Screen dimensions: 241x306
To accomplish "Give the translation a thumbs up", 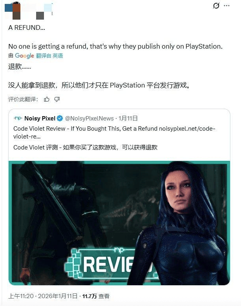I will pyautogui.click(x=46, y=99).
